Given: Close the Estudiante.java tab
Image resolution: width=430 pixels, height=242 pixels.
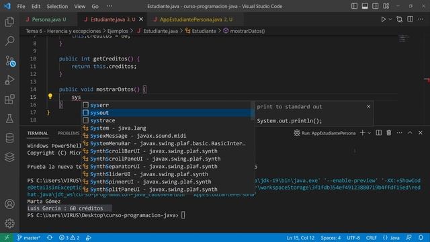Looking at the screenshot, I should click(x=141, y=19).
